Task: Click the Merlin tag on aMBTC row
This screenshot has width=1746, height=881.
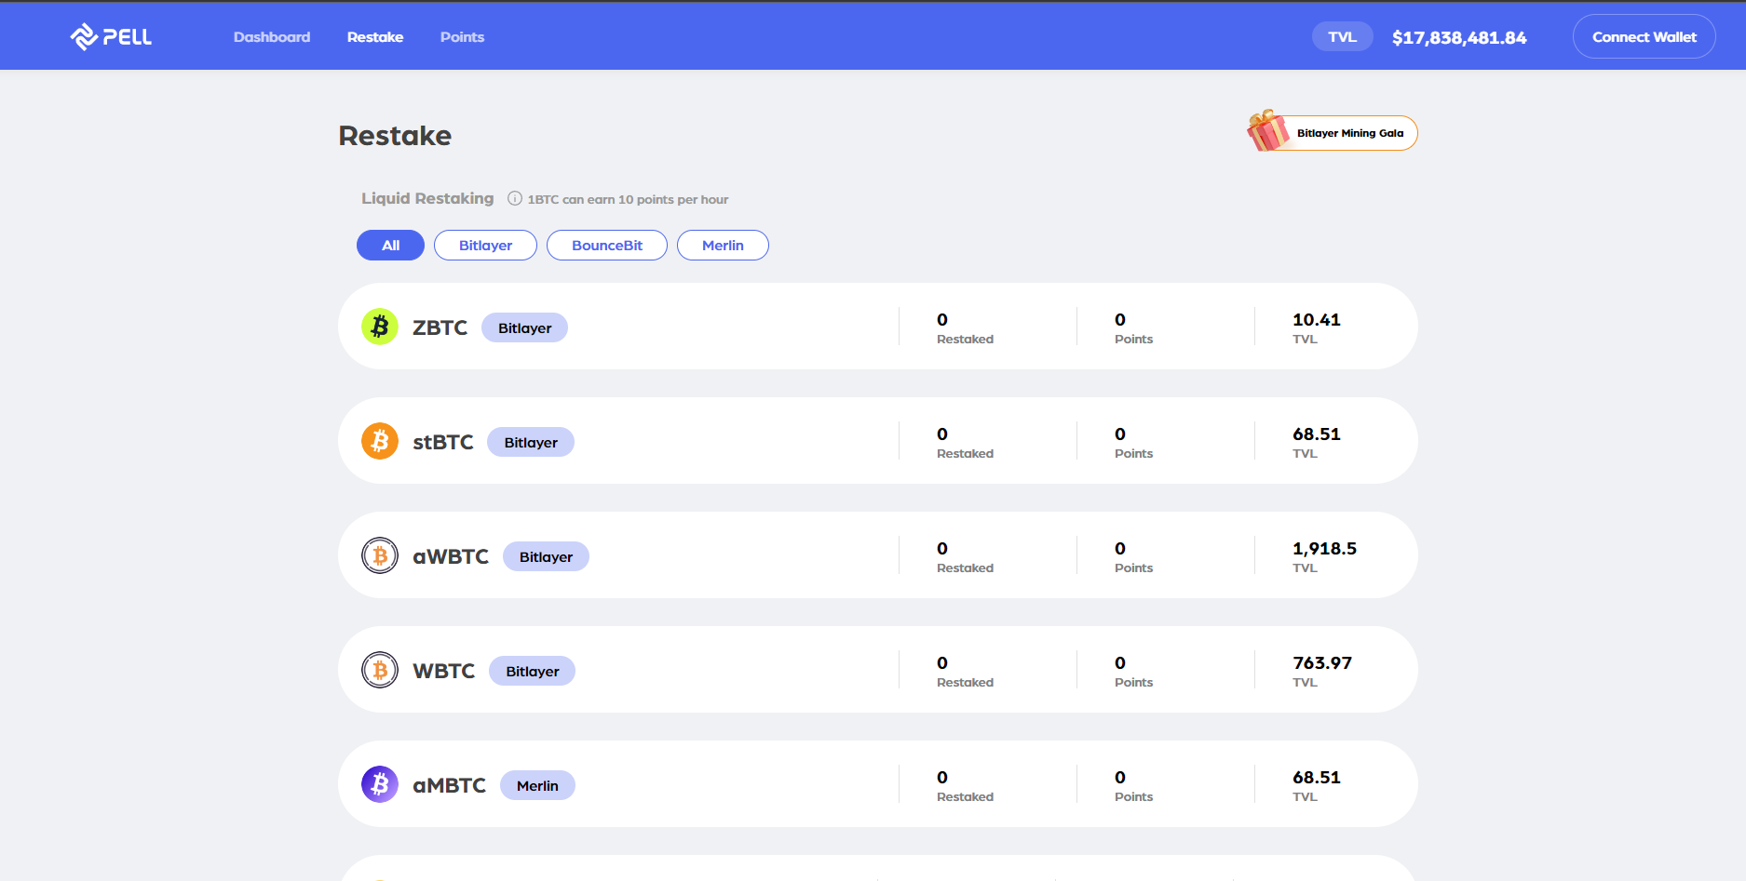Action: pos(537,785)
